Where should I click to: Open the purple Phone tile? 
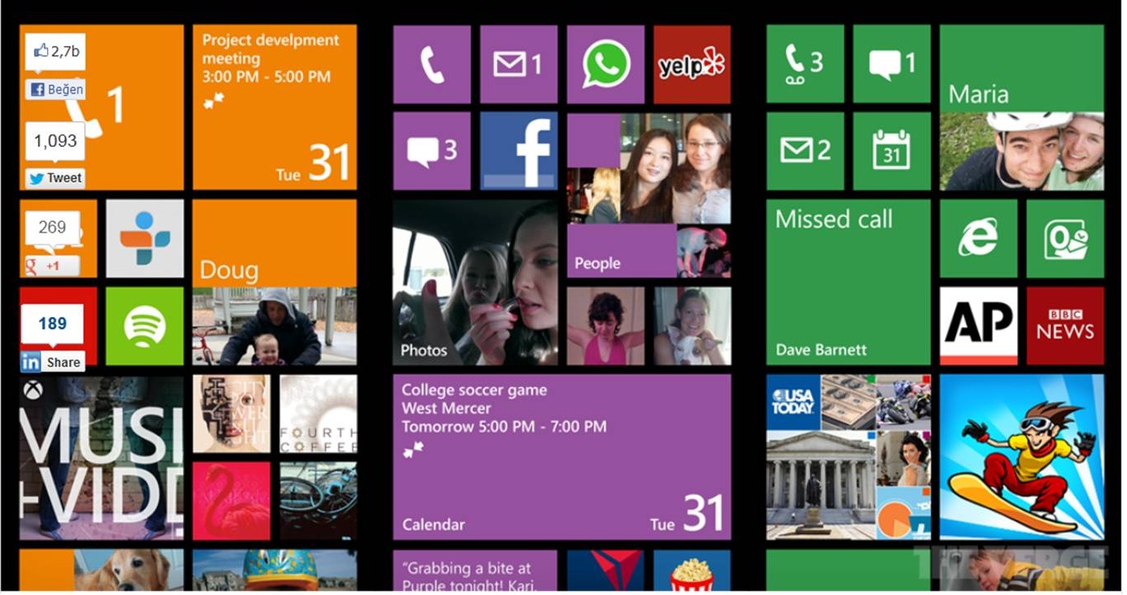click(432, 64)
